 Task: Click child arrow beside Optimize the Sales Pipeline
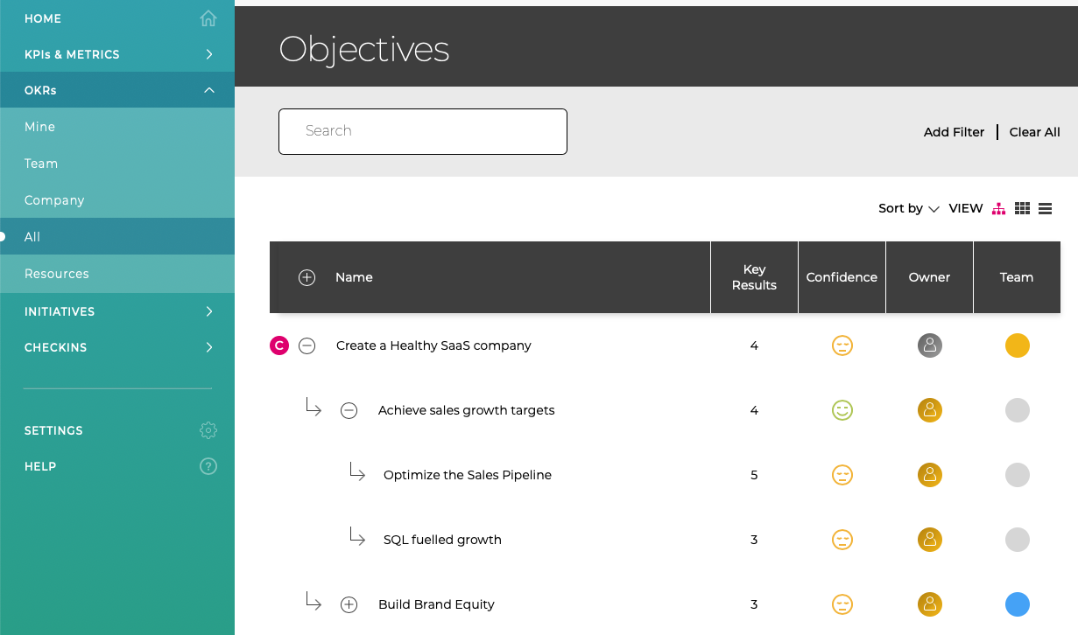click(357, 471)
